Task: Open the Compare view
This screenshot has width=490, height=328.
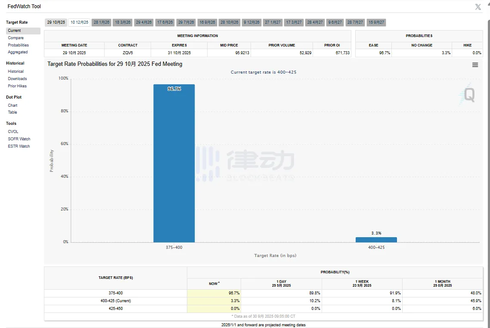Action: click(16, 37)
